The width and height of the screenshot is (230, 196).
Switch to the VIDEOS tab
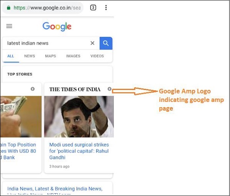point(97,56)
